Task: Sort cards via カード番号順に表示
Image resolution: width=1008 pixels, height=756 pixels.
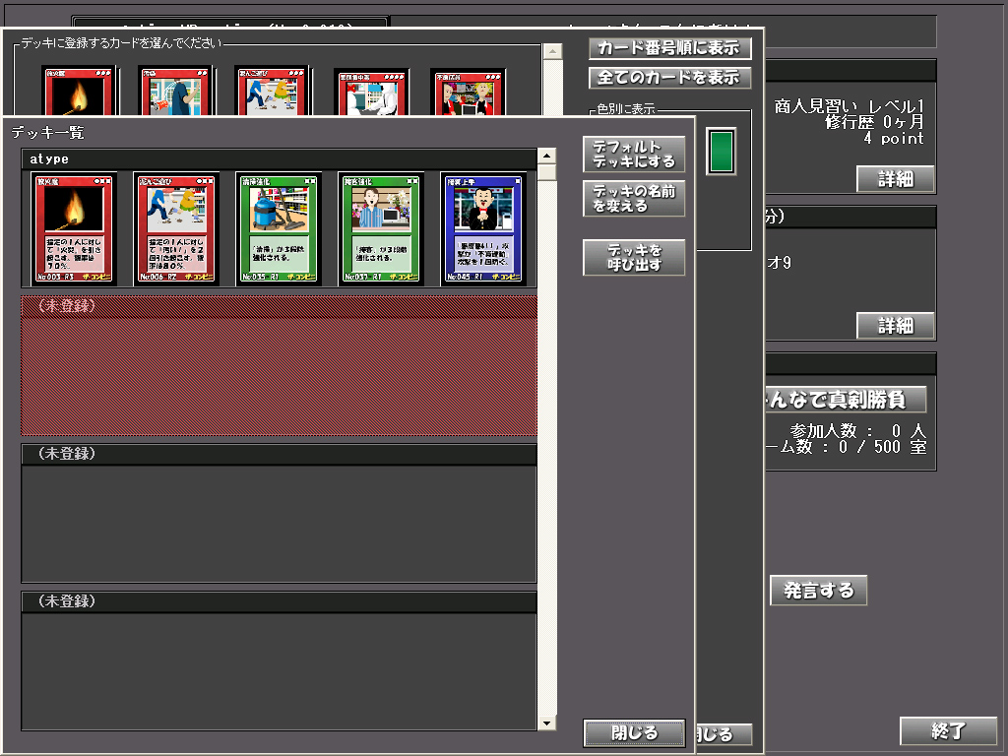Action: pos(669,48)
